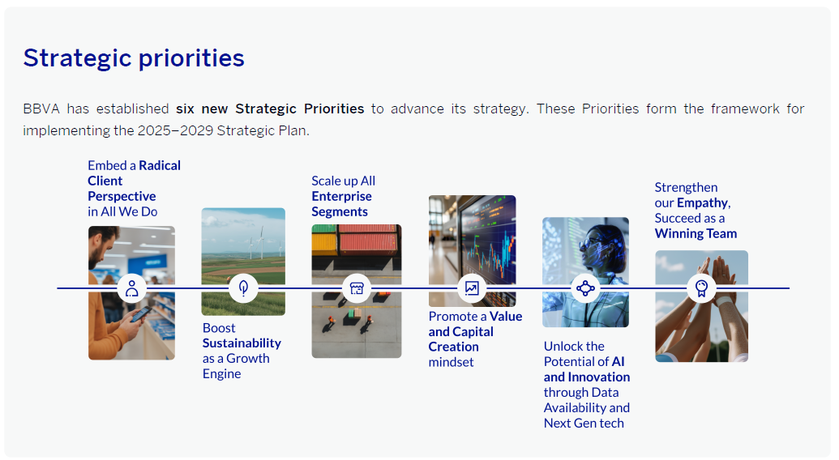Screen dimensions: 839x460
Task: Select the storefront enterprise icon
Action: (356, 288)
